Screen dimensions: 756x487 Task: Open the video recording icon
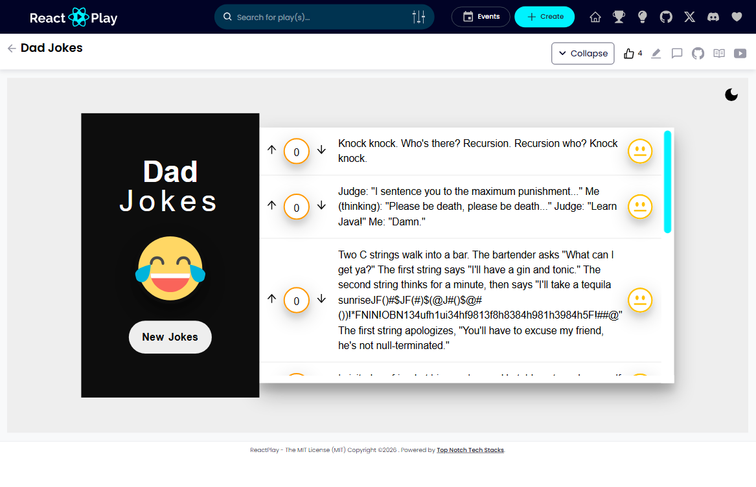(x=740, y=53)
